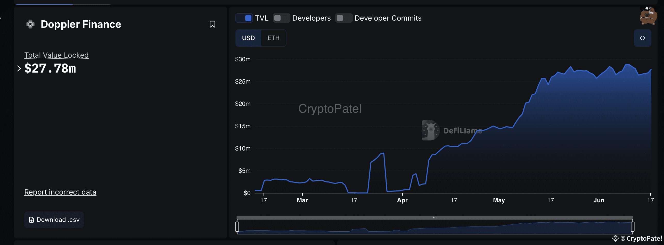Toggle the TVL chart series

[x=244, y=18]
